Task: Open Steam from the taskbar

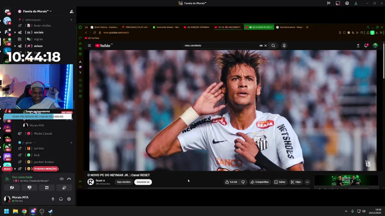Action: click(x=51, y=211)
